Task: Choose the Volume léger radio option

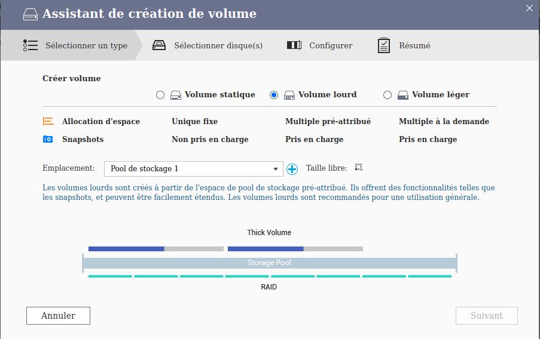Action: (x=388, y=95)
